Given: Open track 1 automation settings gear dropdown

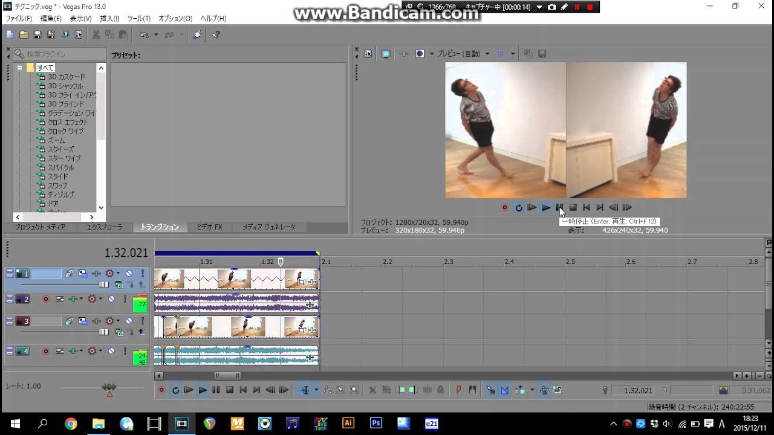Looking at the screenshot, I should [x=118, y=274].
